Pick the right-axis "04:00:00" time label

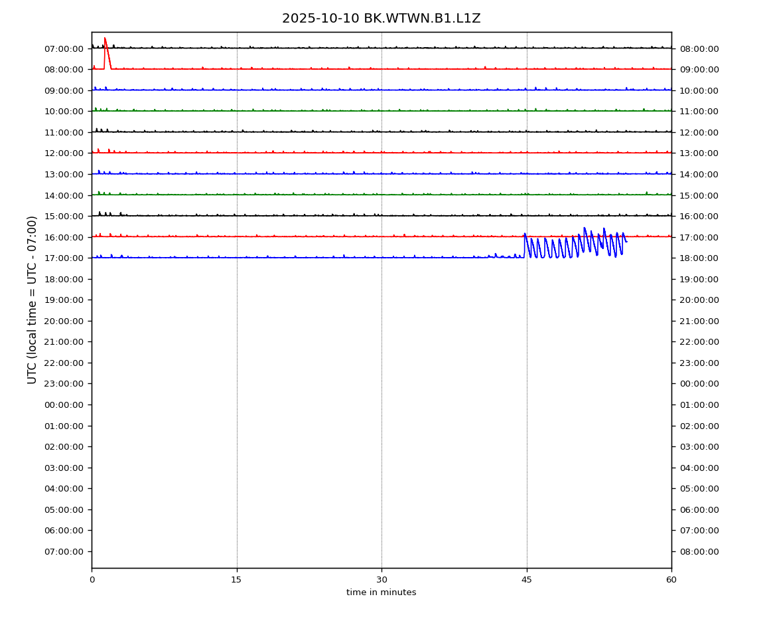click(699, 468)
